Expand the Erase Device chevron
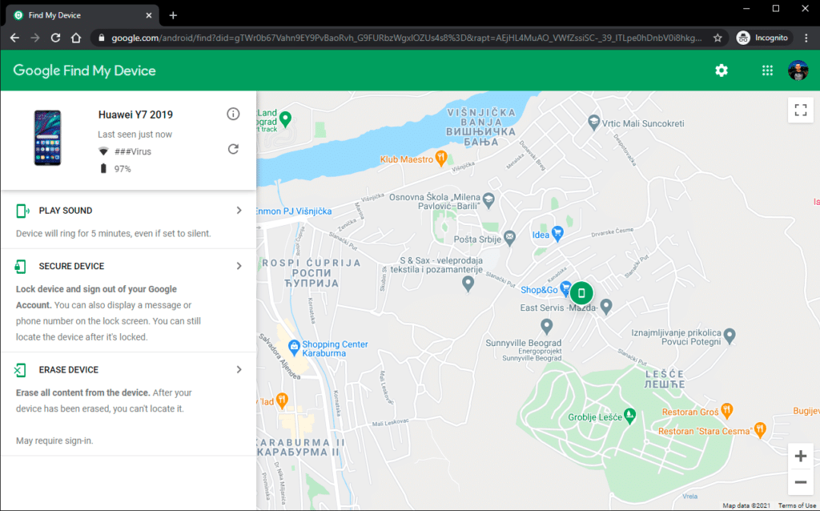The height and width of the screenshot is (511, 820). point(239,369)
